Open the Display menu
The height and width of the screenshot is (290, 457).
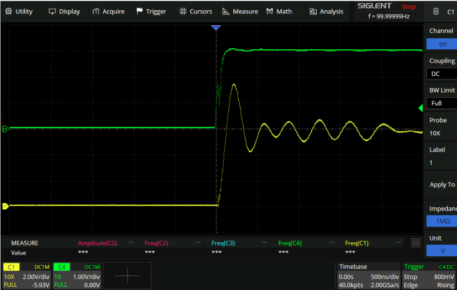coord(64,11)
